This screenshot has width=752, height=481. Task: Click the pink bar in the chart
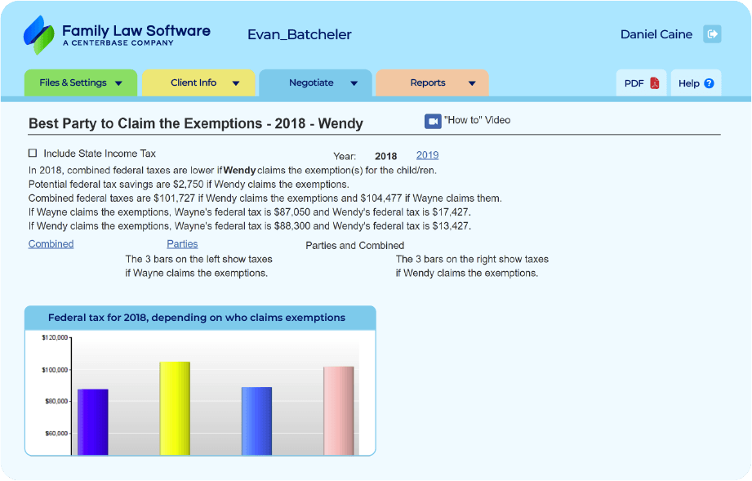pyautogui.click(x=339, y=411)
